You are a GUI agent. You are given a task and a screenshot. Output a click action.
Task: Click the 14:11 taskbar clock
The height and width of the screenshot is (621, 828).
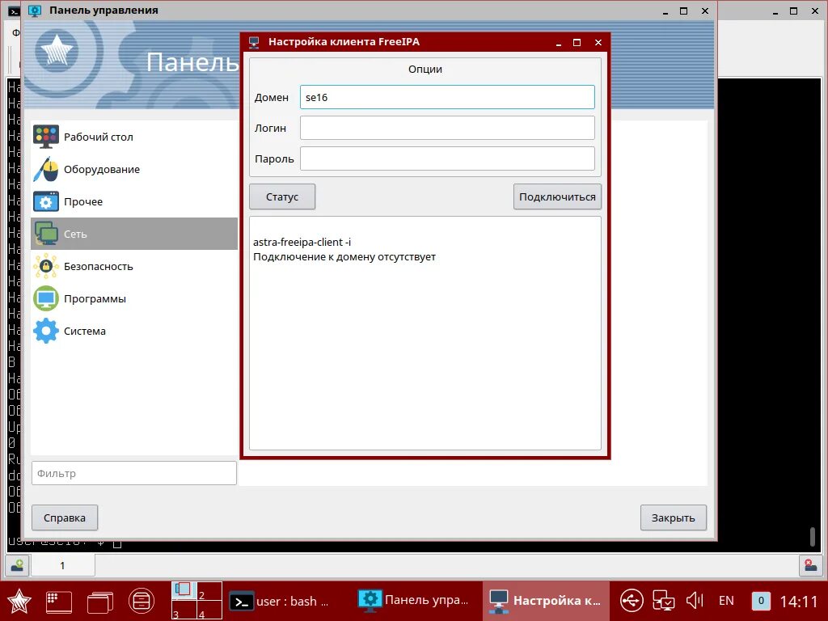(x=798, y=602)
